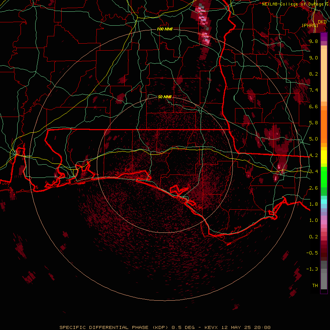This screenshot has height=330, width=330.
Task: Click the 6.6 scale value
Action: click(313, 106)
